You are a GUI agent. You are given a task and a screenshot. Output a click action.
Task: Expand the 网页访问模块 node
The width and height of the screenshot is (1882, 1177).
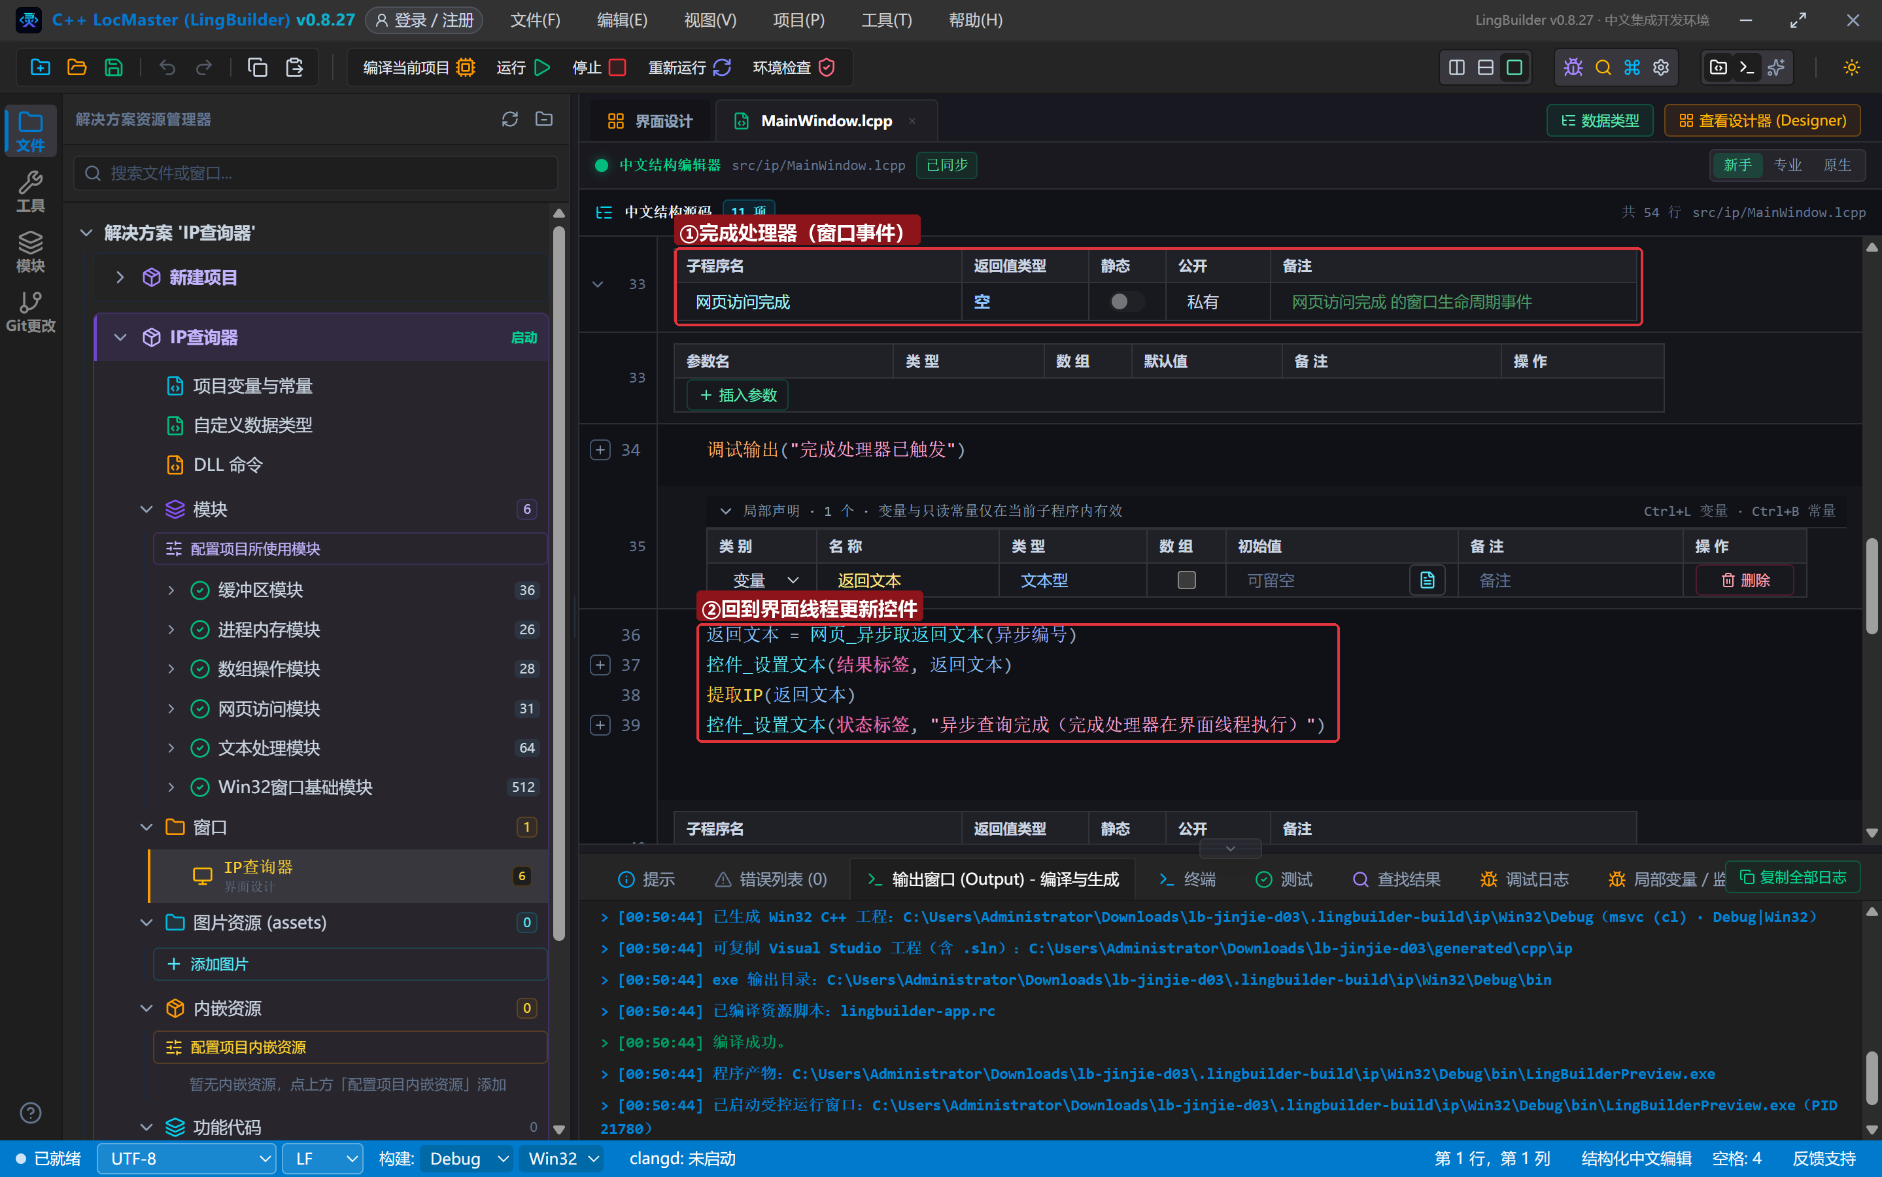coord(171,708)
